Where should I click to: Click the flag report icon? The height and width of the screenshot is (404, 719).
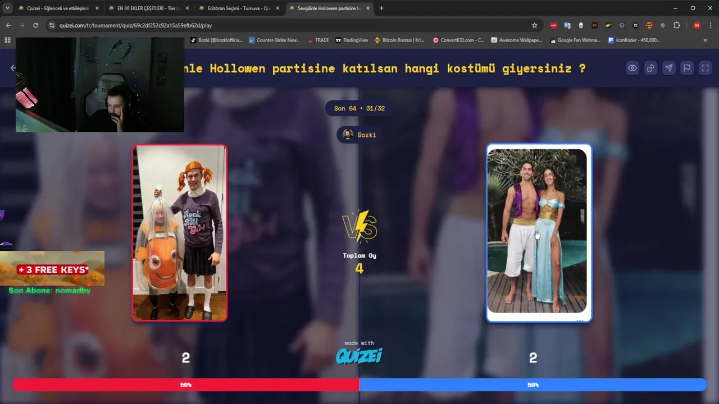(686, 68)
